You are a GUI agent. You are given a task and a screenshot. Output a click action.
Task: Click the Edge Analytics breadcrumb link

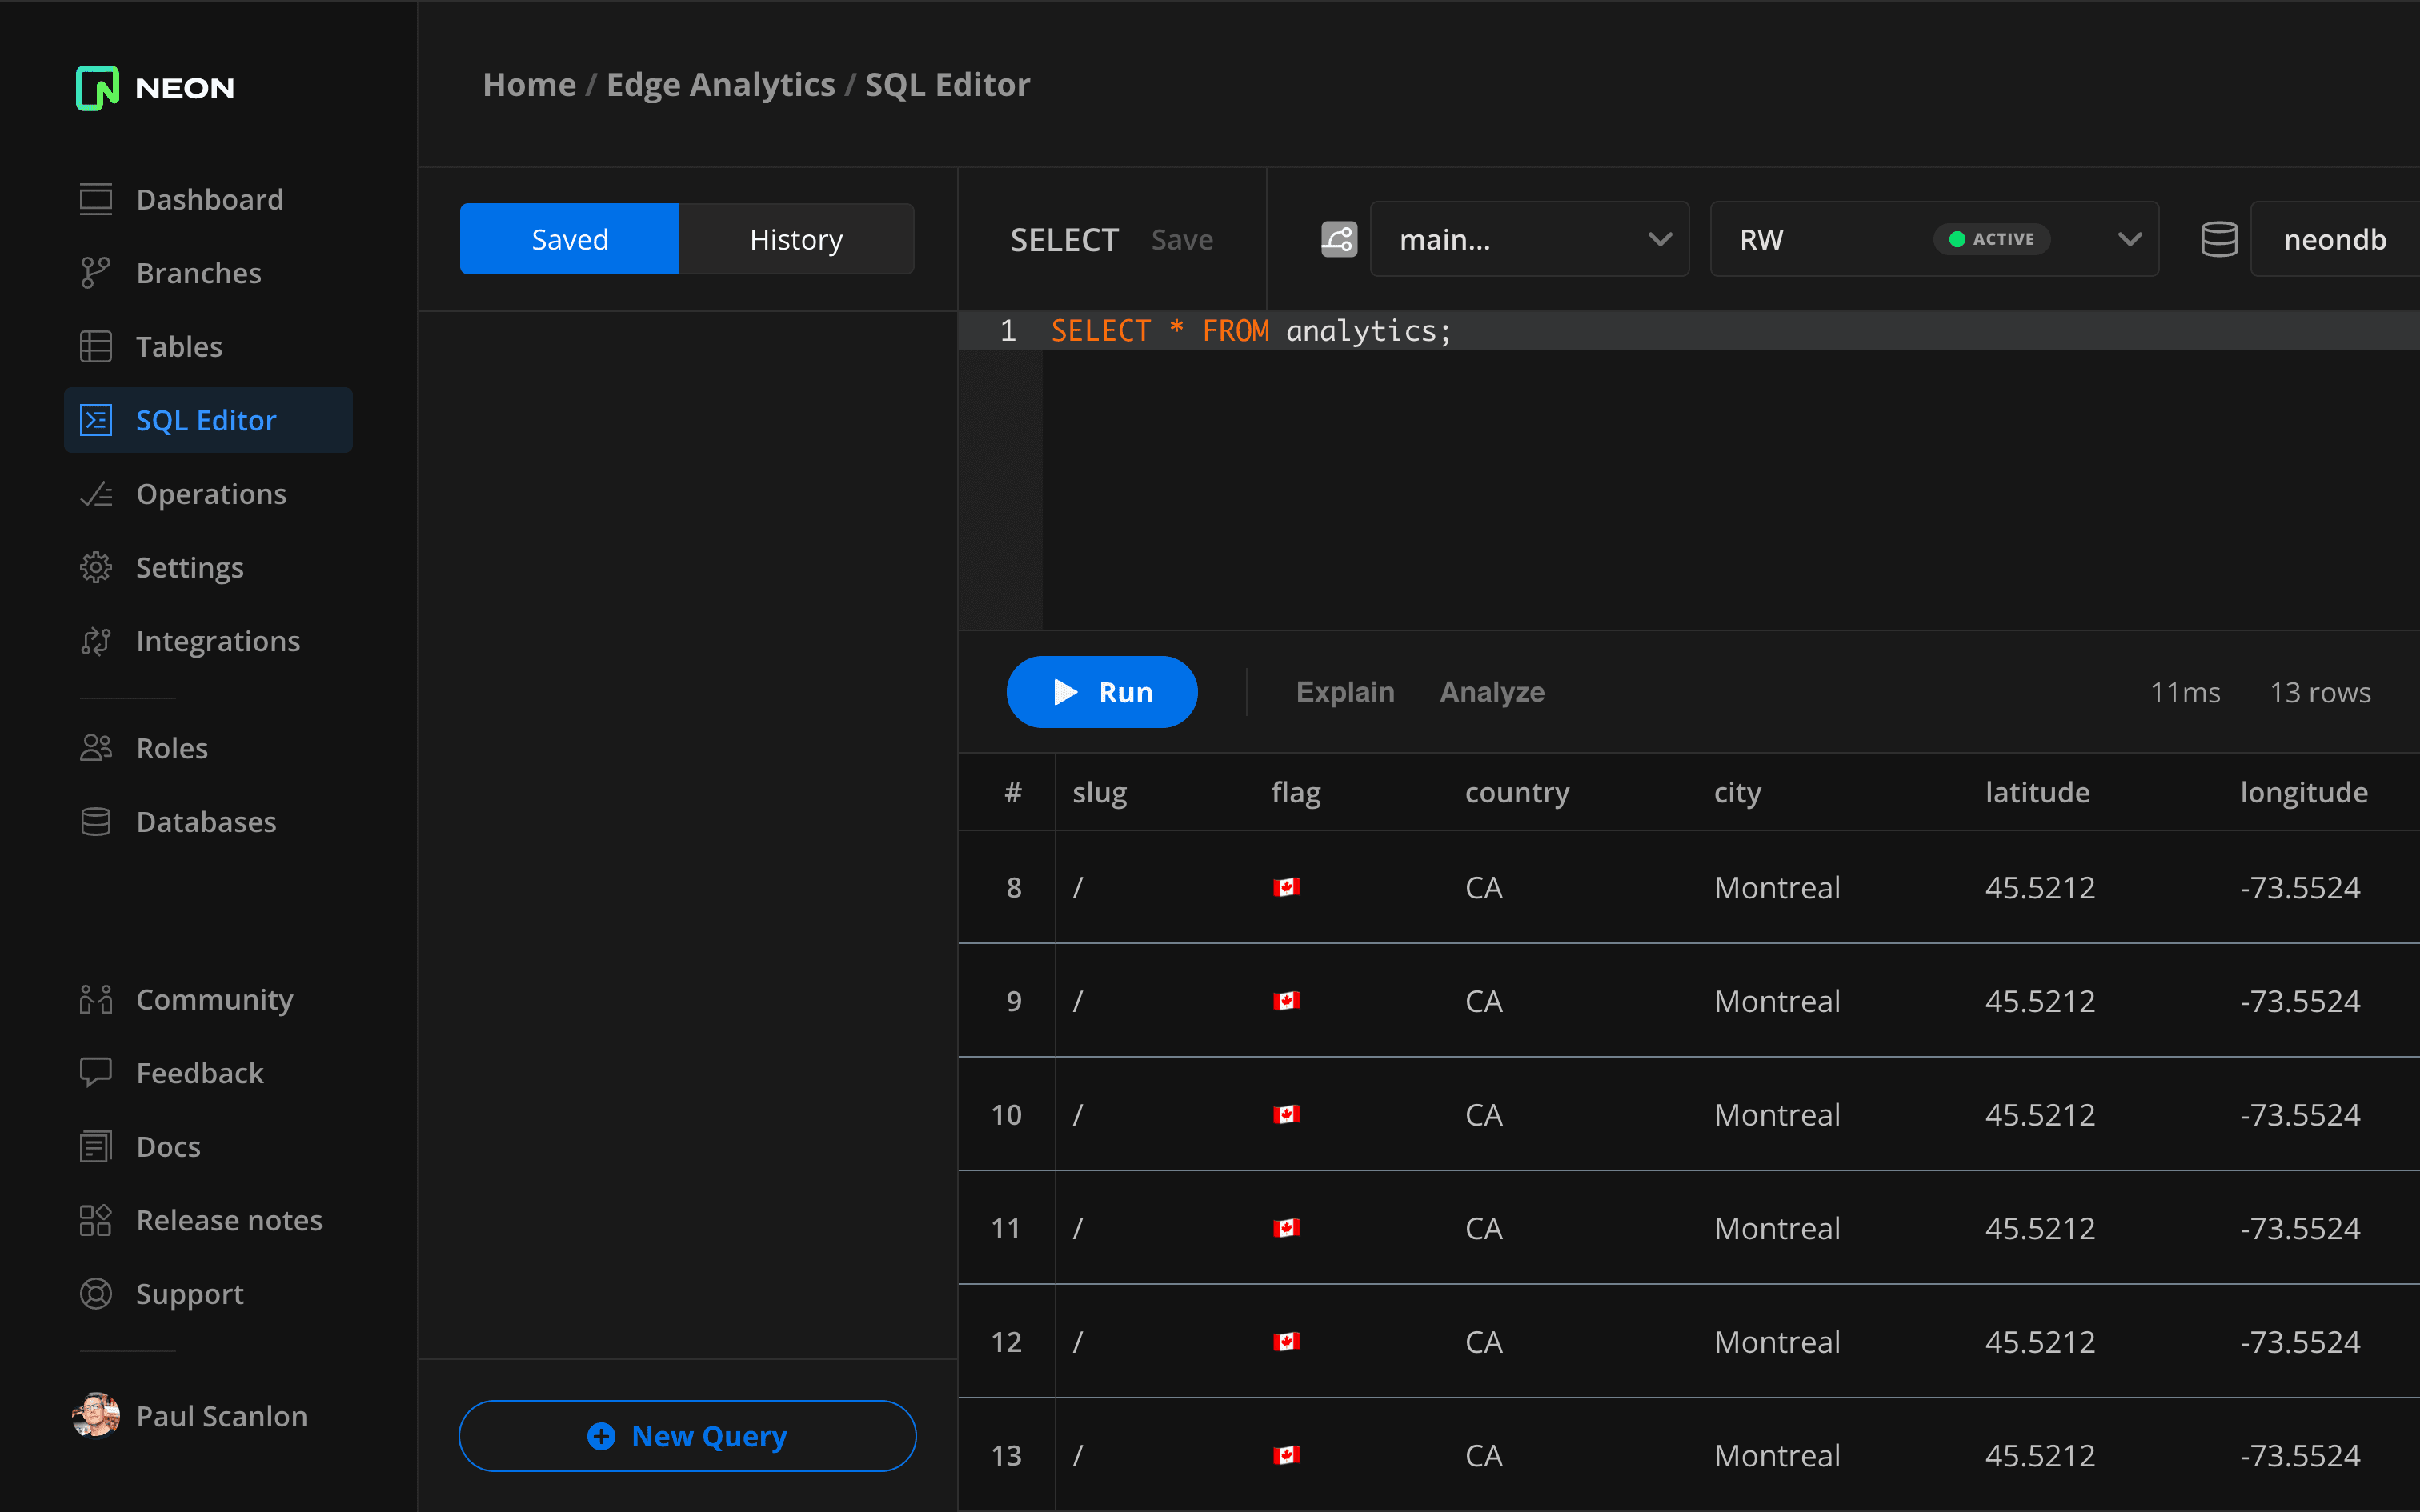(720, 84)
